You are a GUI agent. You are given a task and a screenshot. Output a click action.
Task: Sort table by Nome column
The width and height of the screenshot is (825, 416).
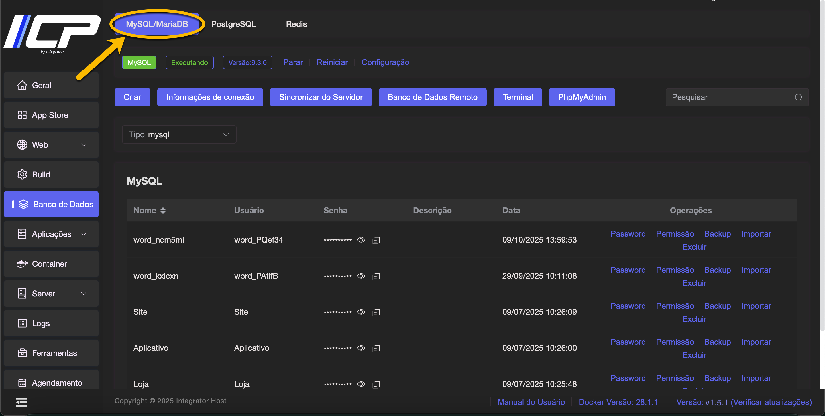pos(163,210)
